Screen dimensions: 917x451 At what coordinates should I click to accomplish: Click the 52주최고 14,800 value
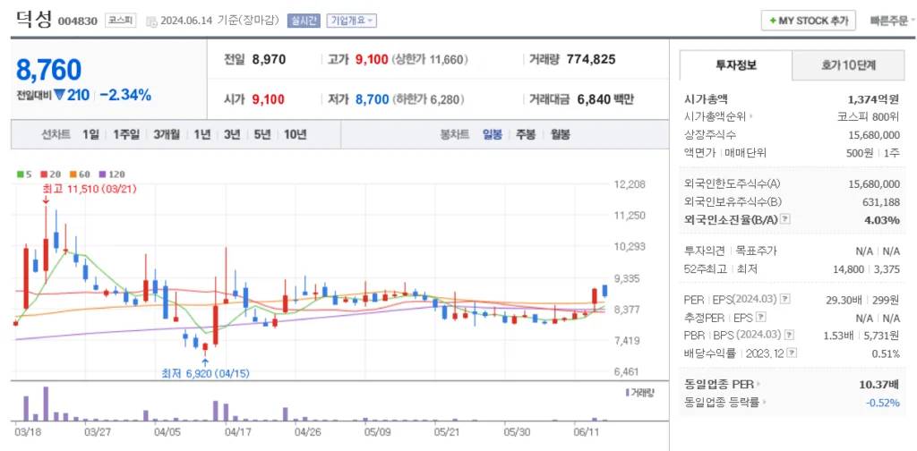[849, 268]
